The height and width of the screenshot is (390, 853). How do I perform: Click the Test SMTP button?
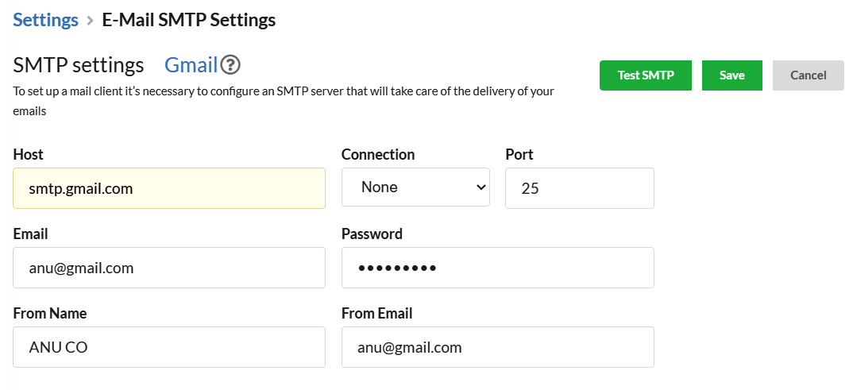pos(646,75)
